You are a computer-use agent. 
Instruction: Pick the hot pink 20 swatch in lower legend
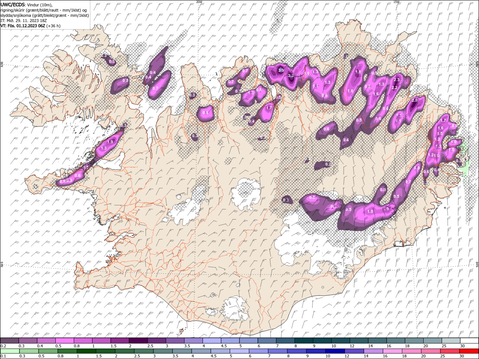[430, 351]
